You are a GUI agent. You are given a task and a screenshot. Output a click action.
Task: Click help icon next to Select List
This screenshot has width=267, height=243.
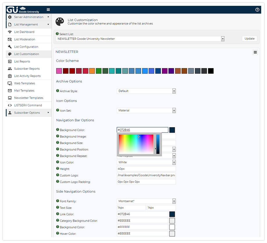57,34
